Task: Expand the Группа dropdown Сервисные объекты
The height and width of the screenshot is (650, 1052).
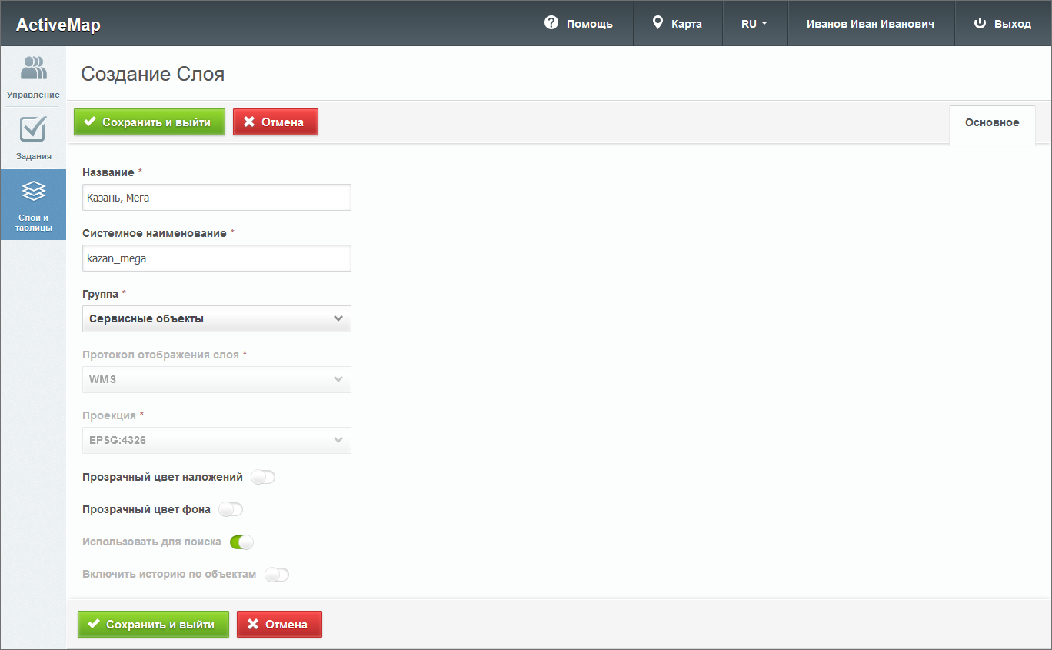Action: point(216,318)
